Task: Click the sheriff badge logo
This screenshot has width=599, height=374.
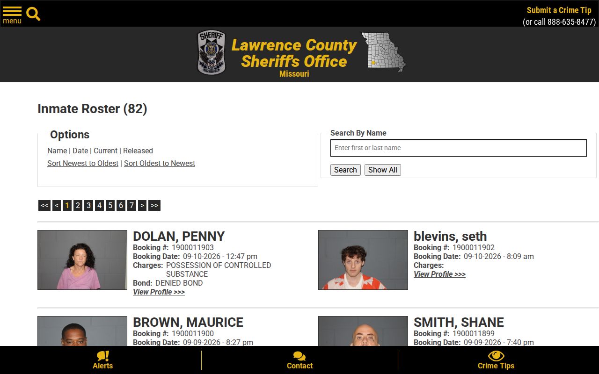Action: point(212,52)
